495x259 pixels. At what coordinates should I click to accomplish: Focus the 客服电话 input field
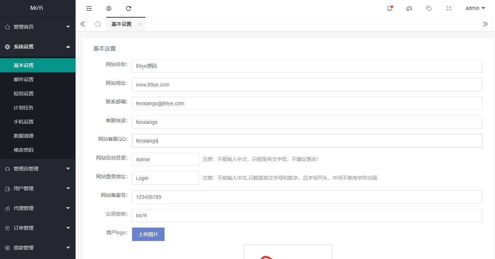tap(307, 122)
